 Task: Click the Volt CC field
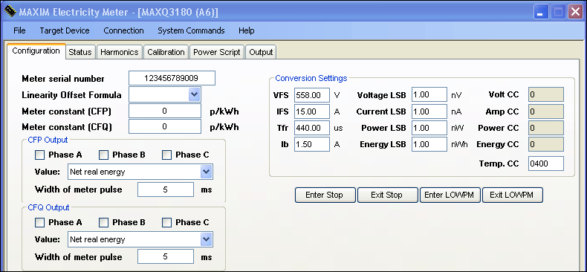click(x=546, y=94)
